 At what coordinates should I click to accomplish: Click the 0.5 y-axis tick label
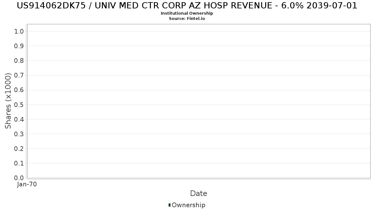(x=19, y=105)
